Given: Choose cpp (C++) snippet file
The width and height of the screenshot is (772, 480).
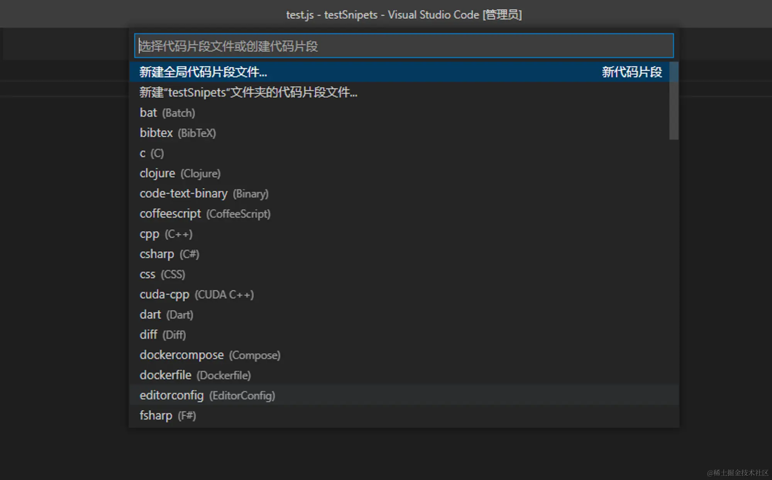Looking at the screenshot, I should (x=404, y=234).
